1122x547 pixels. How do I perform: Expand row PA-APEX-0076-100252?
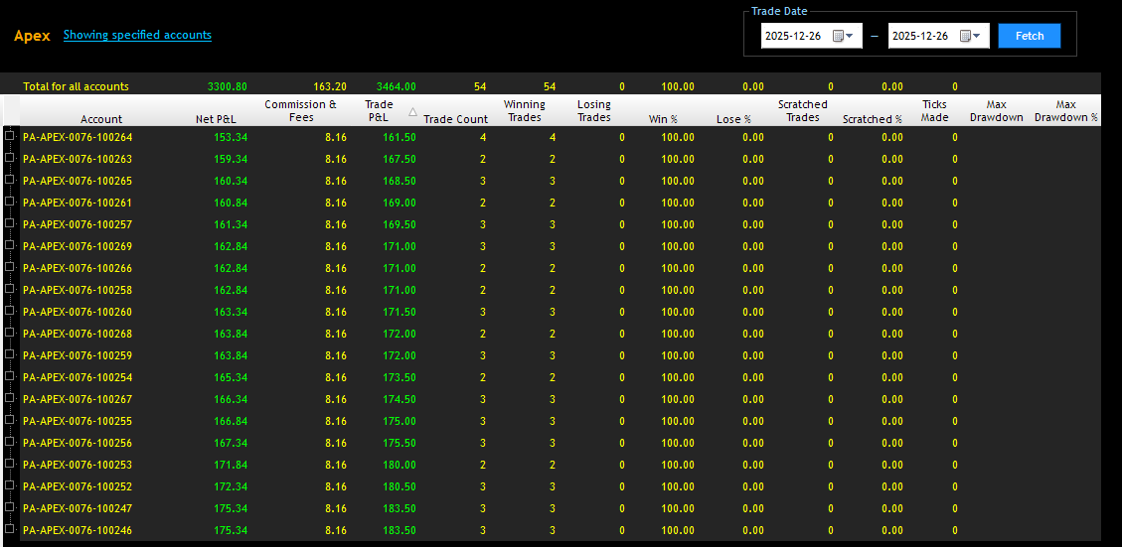pos(9,484)
